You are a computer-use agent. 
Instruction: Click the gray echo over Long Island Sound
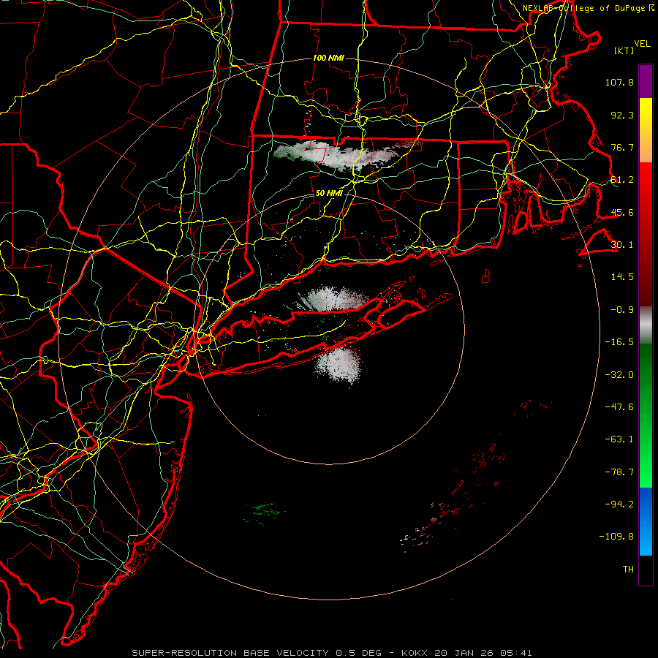tap(331, 299)
